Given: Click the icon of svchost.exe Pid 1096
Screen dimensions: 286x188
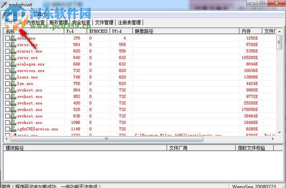Looking at the screenshot, I should click(13, 122).
